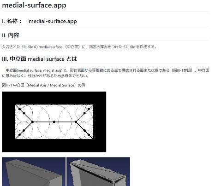Click the center dot on the horizontal axis line
The width and height of the screenshot is (215, 186).
54,122
